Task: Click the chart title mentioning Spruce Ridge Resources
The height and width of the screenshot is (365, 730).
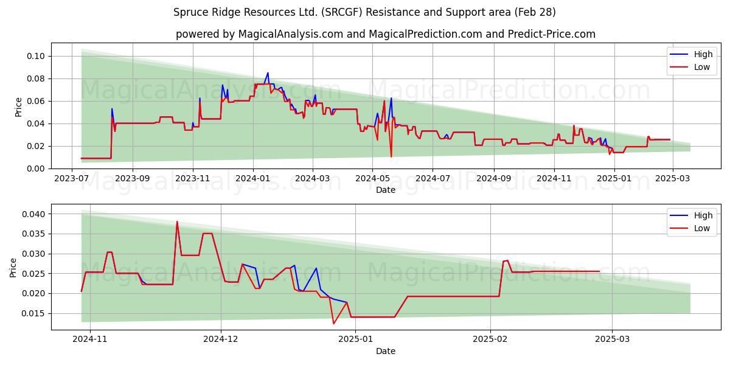Action: click(x=364, y=12)
